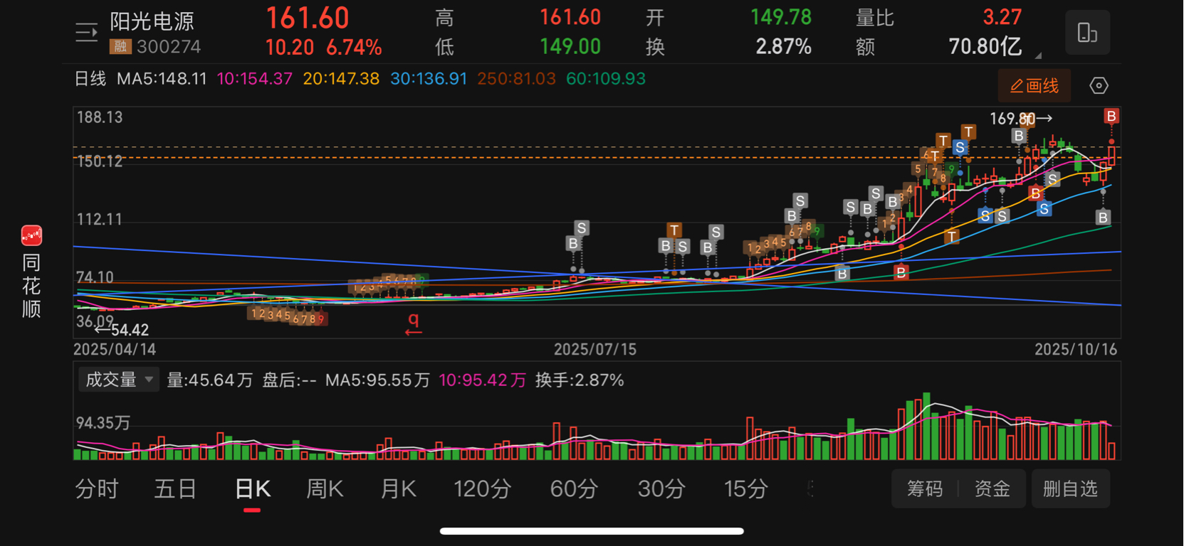Screen dimensions: 1184x546
Task: Tap the 日线 period label
Action: click(x=90, y=79)
